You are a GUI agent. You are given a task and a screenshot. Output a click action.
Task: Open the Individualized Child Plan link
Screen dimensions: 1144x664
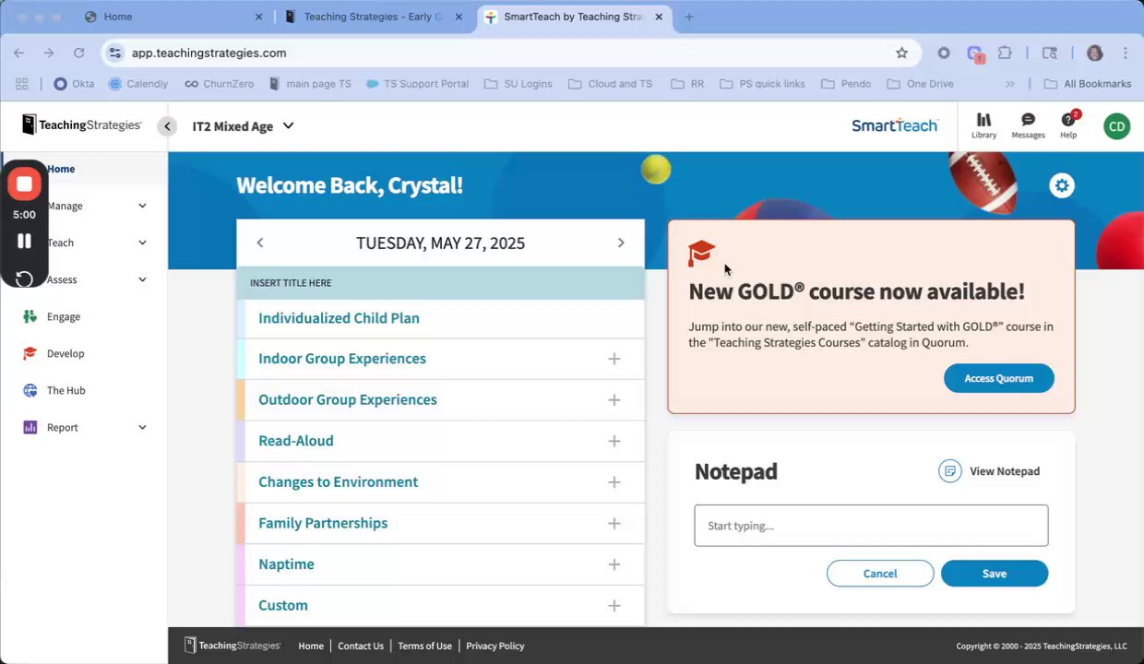coord(339,318)
